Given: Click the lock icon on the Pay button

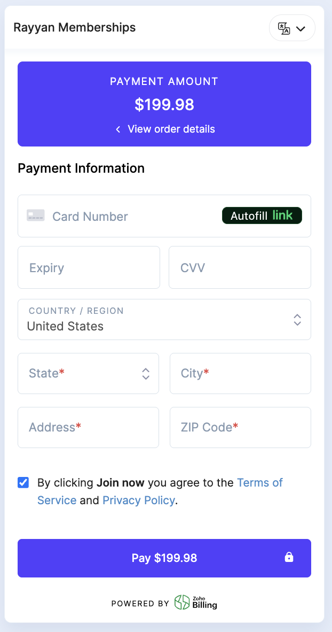Looking at the screenshot, I should 289,558.
